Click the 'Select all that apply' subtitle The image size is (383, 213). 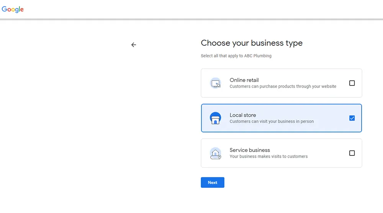tap(236, 56)
